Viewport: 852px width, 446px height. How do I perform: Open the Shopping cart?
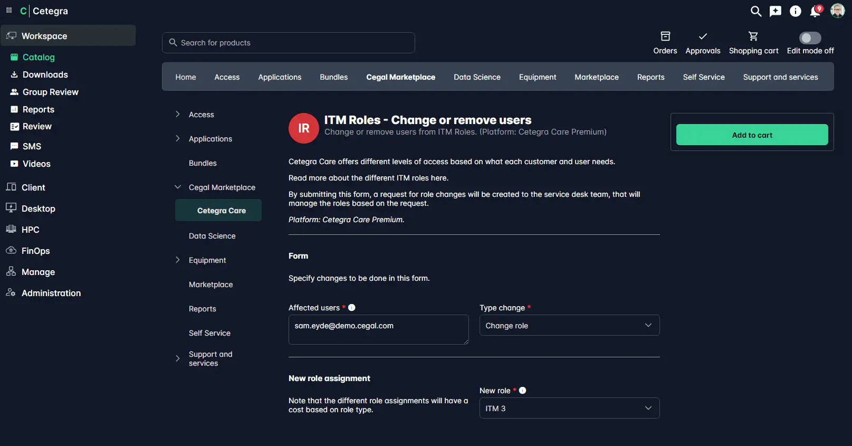click(753, 36)
